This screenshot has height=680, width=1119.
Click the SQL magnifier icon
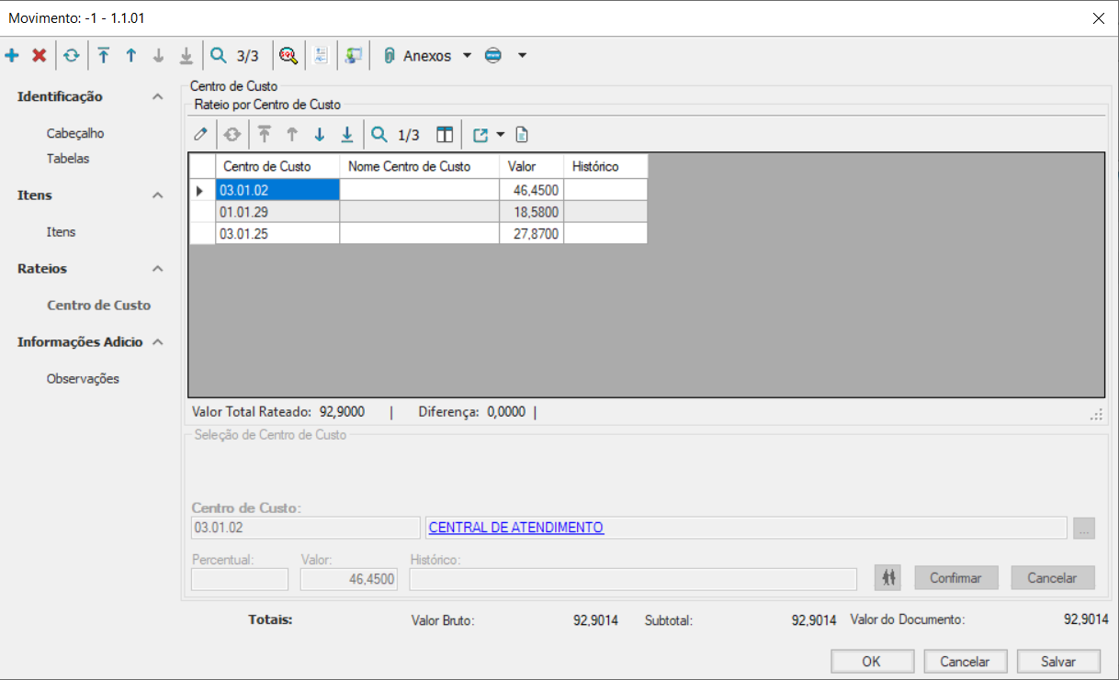pyautogui.click(x=288, y=56)
